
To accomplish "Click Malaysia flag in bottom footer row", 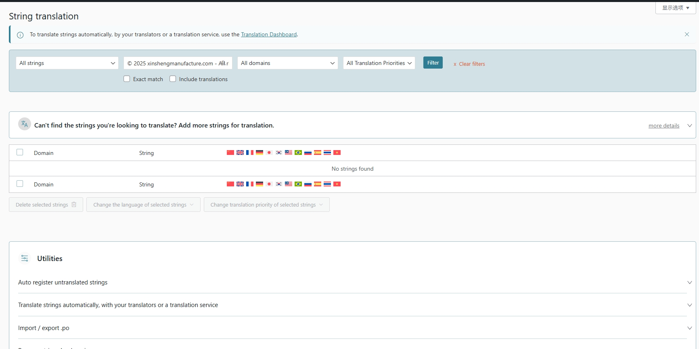I will coord(289,184).
